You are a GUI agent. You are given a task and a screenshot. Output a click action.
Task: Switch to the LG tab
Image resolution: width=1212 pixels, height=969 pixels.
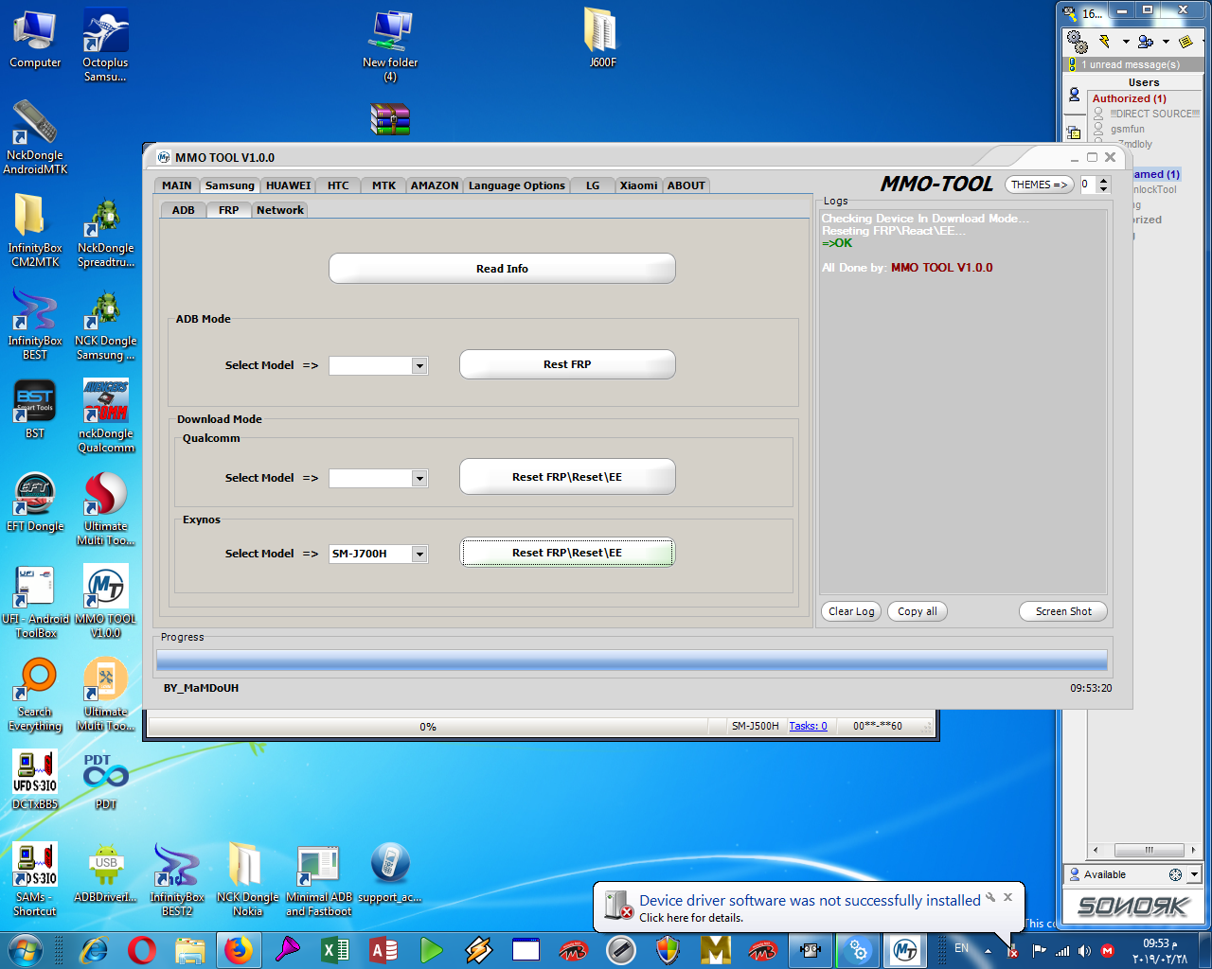pos(593,186)
